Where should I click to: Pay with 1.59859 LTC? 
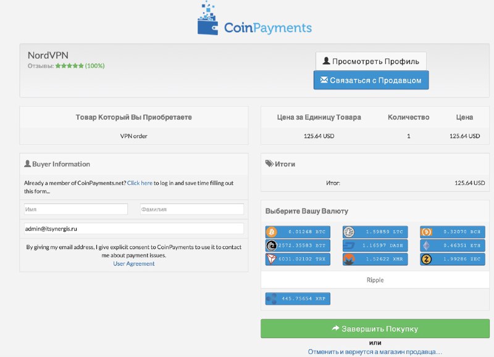375,232
